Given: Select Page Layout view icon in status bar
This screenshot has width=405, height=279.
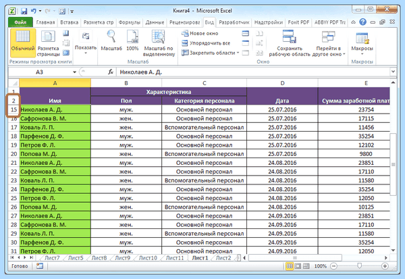Looking at the screenshot, I should tap(298, 265).
